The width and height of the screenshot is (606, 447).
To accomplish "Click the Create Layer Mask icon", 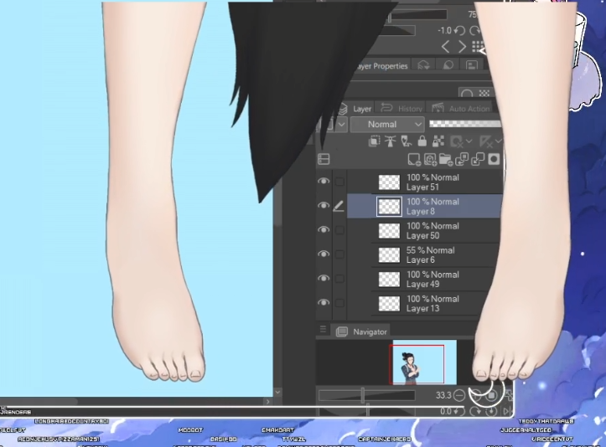I will [x=494, y=159].
